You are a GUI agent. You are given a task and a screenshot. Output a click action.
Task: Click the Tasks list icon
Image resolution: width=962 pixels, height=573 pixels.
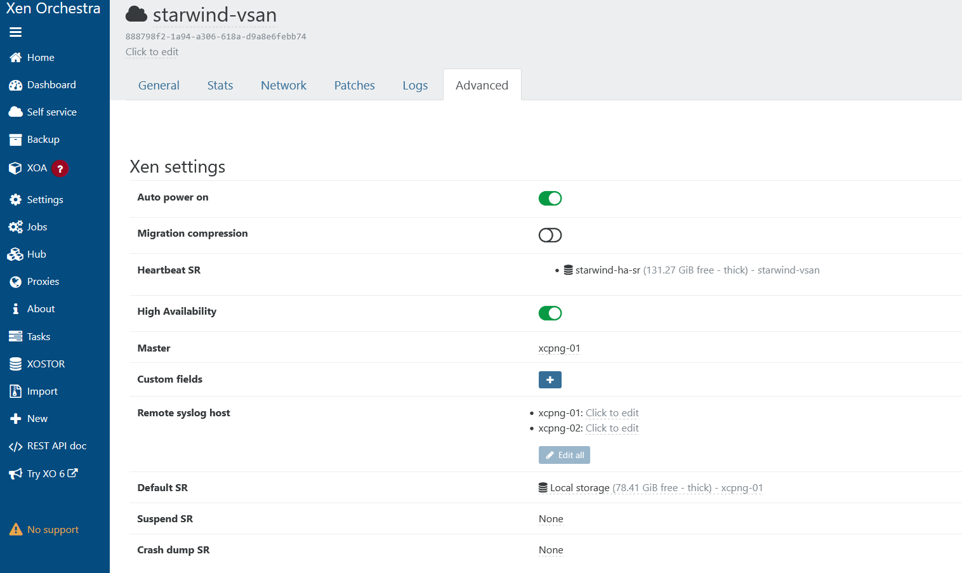click(16, 337)
